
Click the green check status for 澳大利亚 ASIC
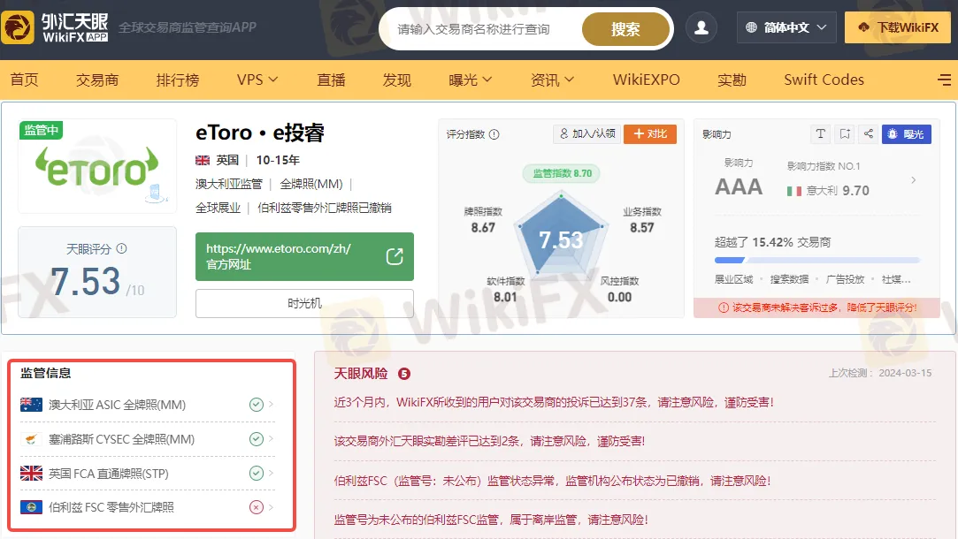pyautogui.click(x=256, y=405)
